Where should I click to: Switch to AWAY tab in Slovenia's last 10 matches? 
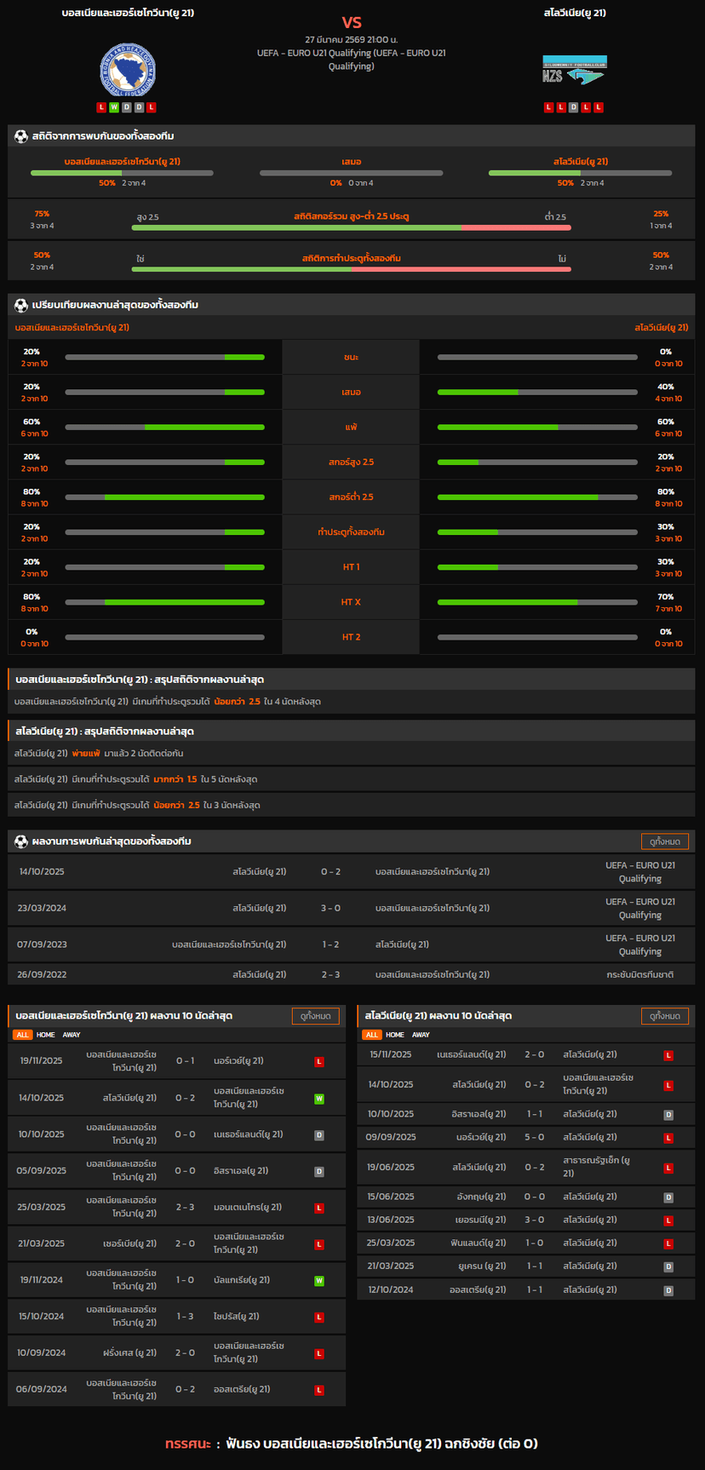click(x=421, y=1035)
